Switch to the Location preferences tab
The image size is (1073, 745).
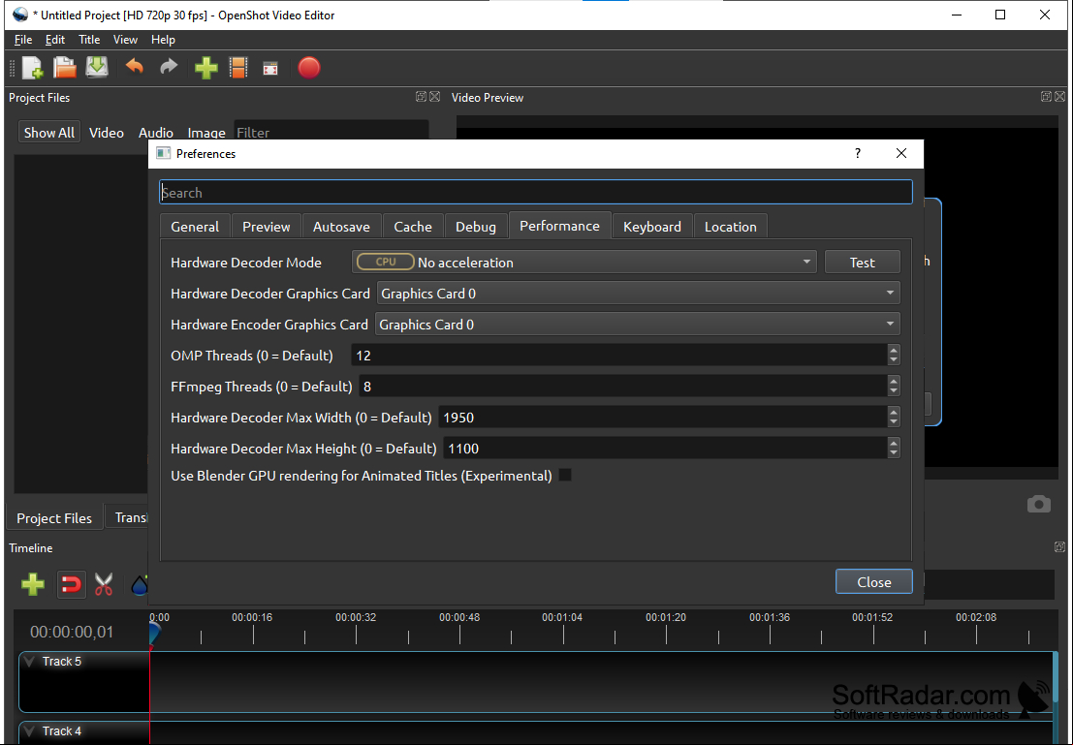730,227
